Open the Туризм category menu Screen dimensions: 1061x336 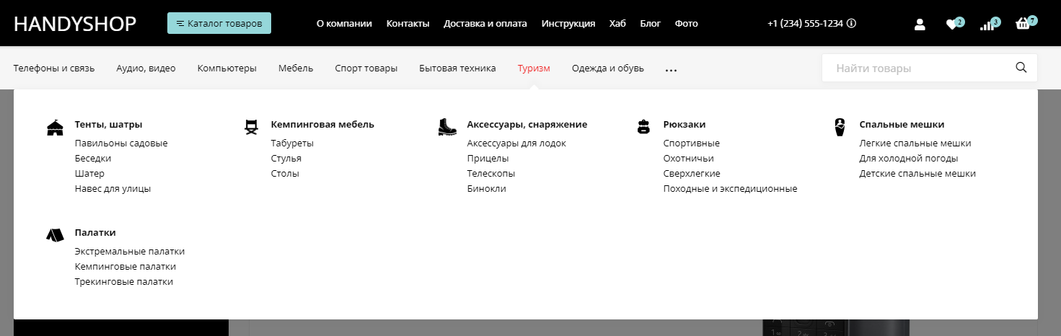tap(534, 68)
